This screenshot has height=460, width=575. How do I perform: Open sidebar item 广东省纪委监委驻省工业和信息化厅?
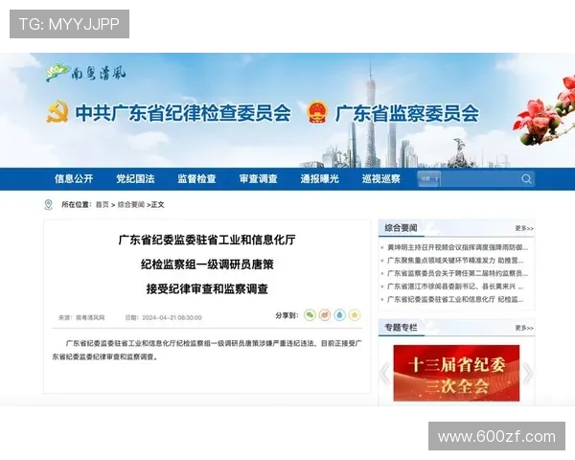[455, 299]
